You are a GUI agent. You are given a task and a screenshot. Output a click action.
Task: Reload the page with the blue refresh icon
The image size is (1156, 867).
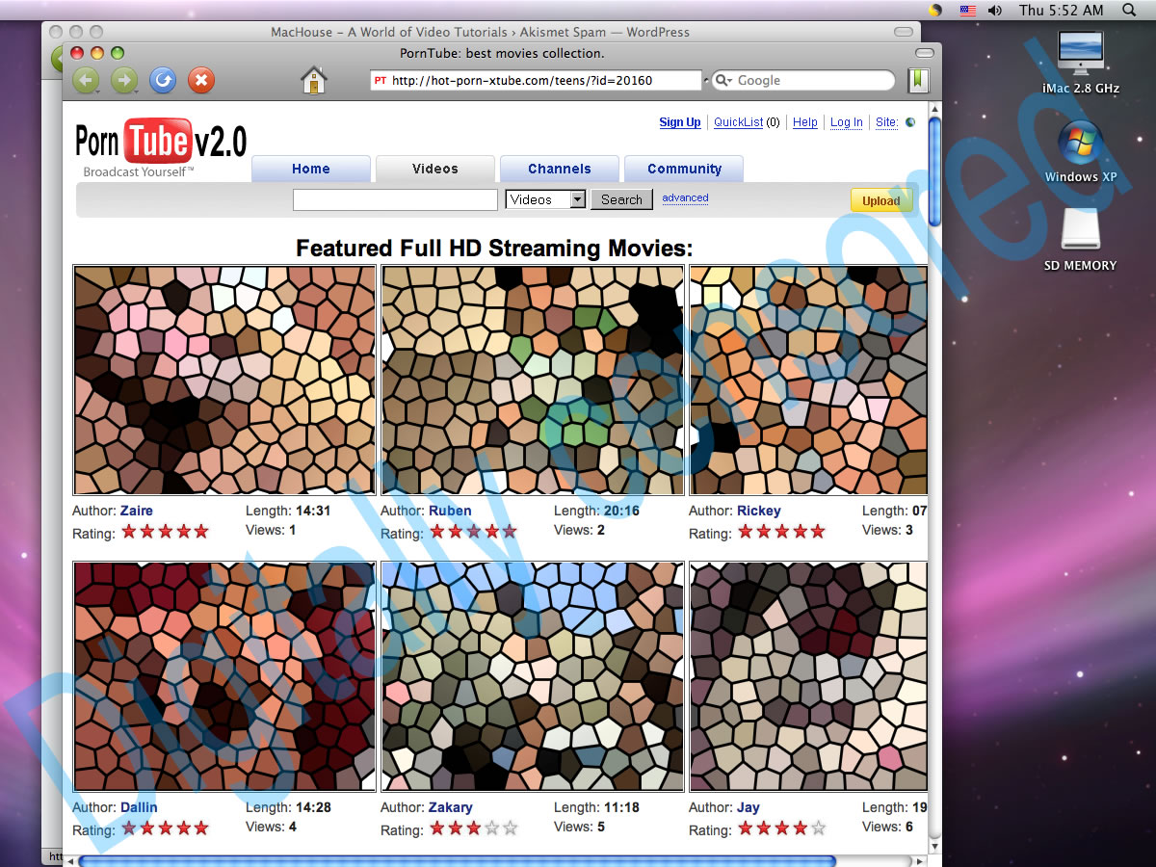tap(162, 80)
